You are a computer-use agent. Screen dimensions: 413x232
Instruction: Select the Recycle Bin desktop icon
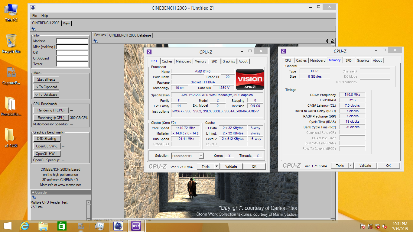pyautogui.click(x=11, y=44)
